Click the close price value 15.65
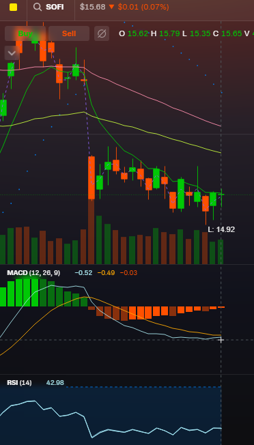This screenshot has height=445, width=254. 231,33
